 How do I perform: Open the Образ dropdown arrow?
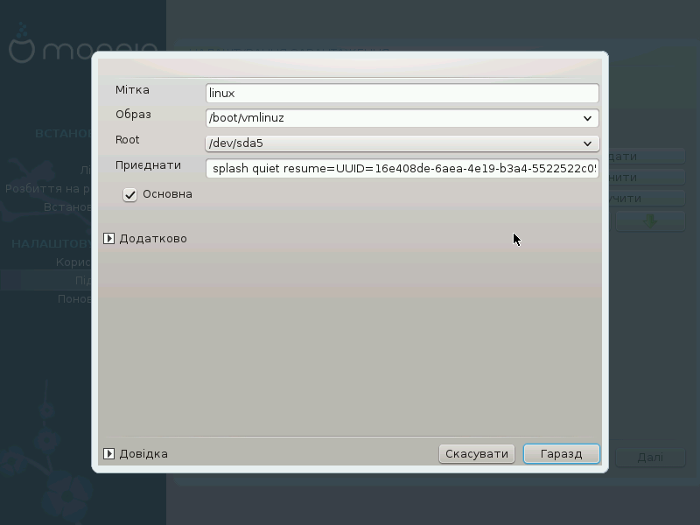pyautogui.click(x=587, y=118)
